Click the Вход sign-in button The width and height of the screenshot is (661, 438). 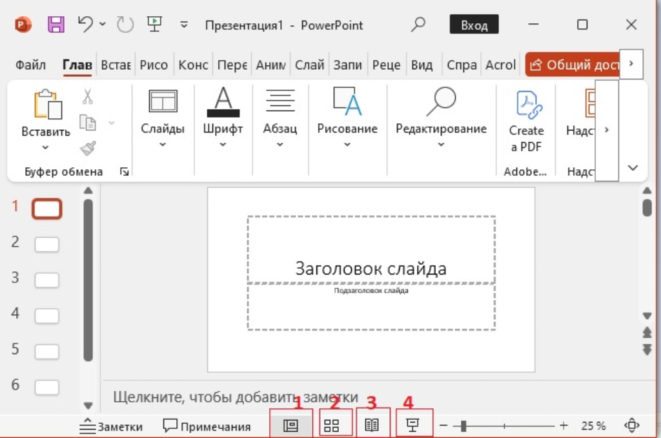point(474,25)
